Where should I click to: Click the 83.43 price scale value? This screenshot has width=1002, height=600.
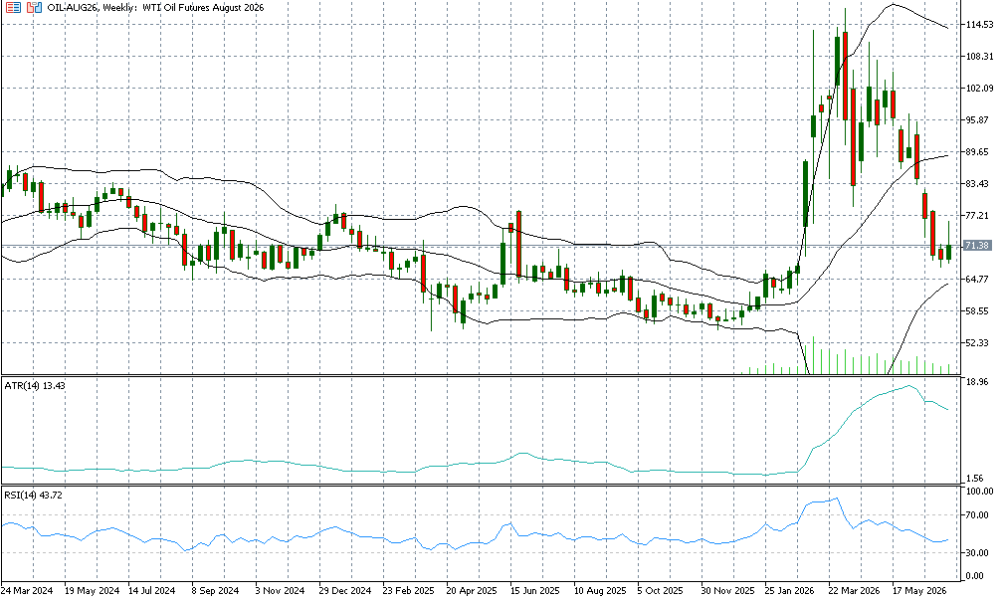click(978, 183)
